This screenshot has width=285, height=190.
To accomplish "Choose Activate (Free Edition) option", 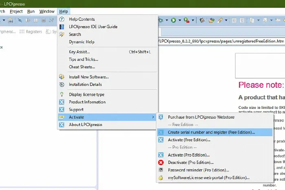I will pyautogui.click(x=189, y=140).
